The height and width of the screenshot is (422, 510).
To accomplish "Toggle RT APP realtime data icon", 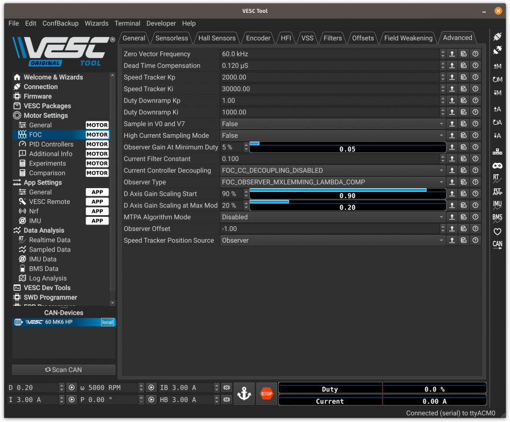I will coord(497,191).
